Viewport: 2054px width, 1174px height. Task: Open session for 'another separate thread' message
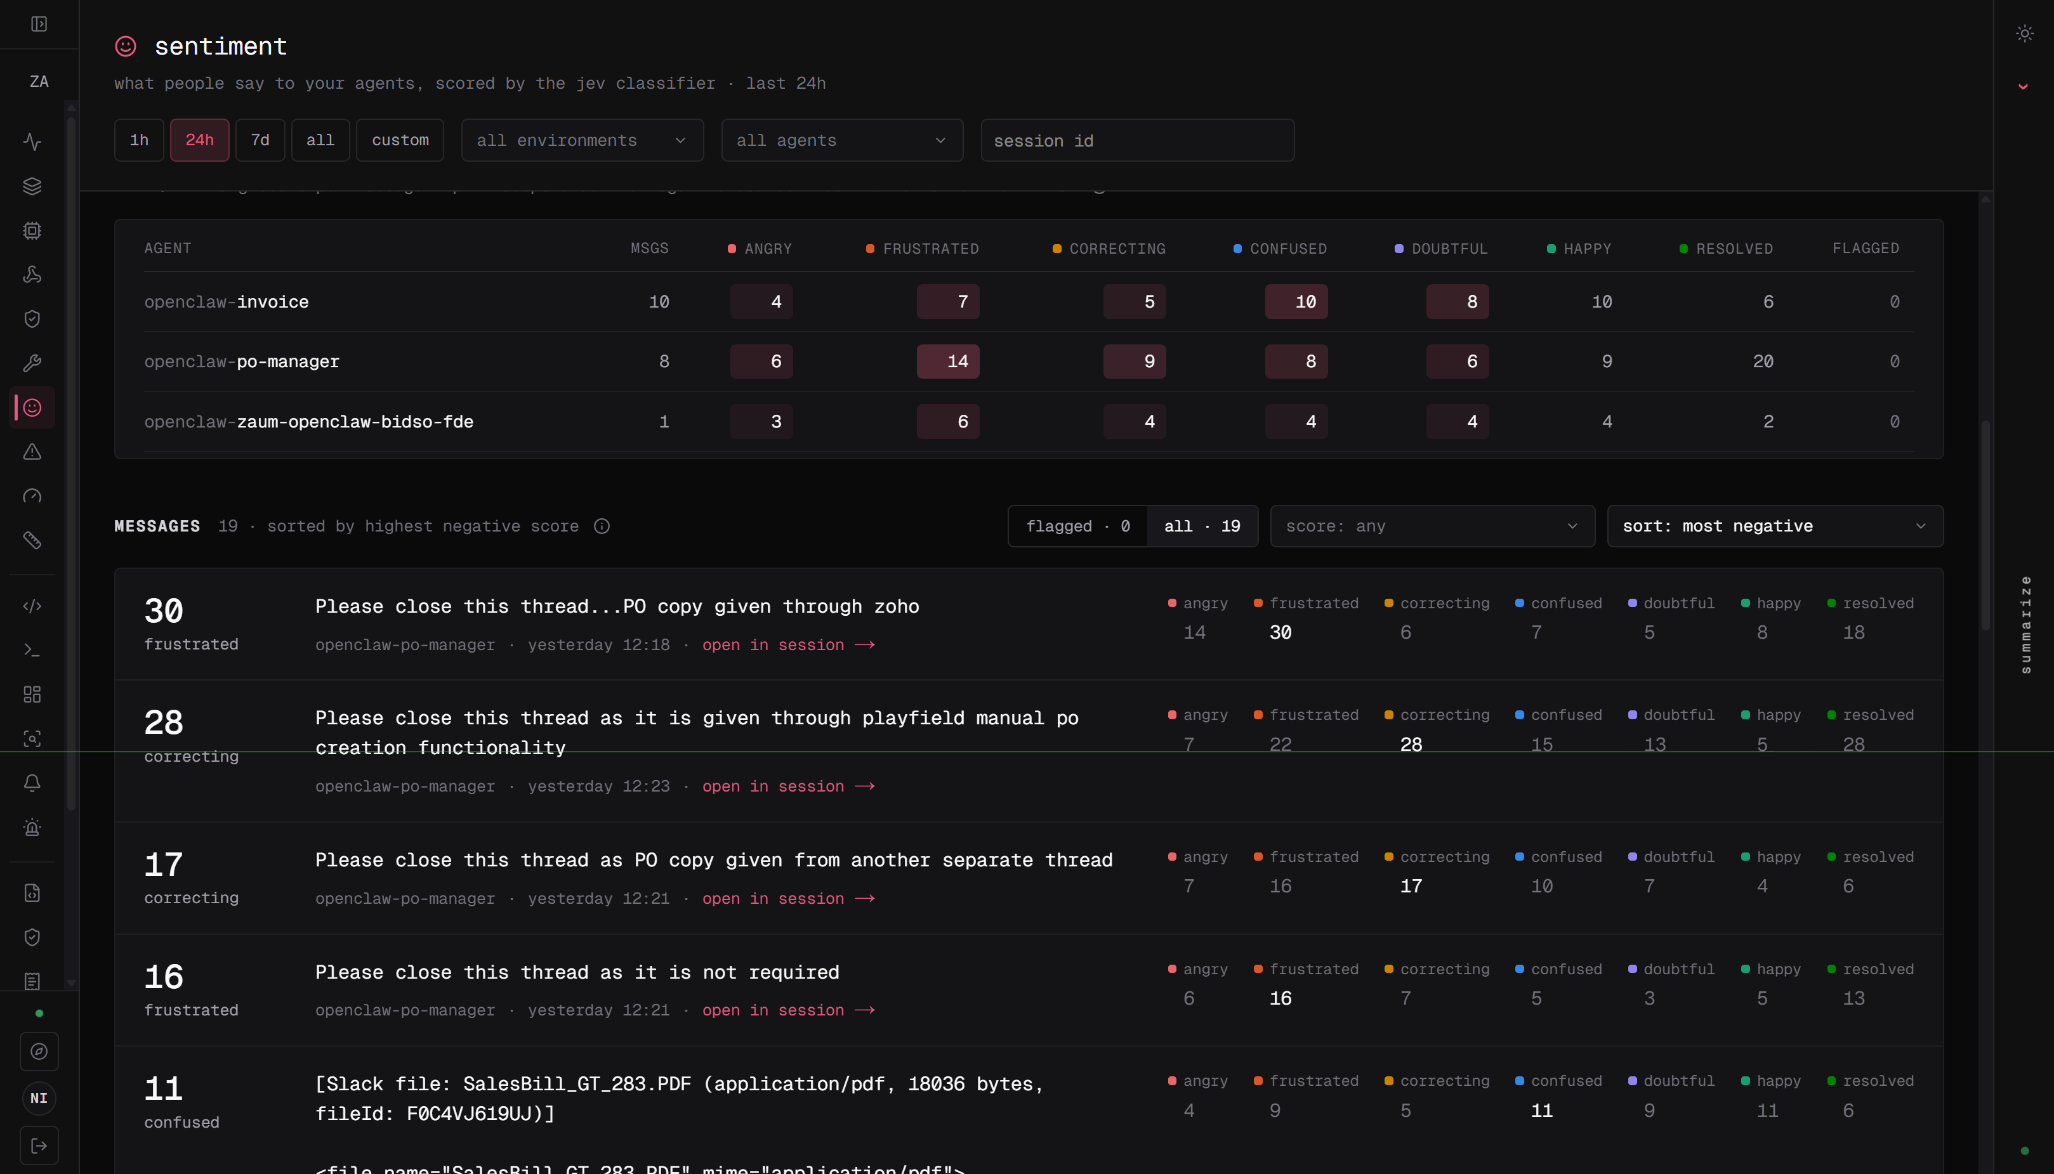(x=788, y=898)
